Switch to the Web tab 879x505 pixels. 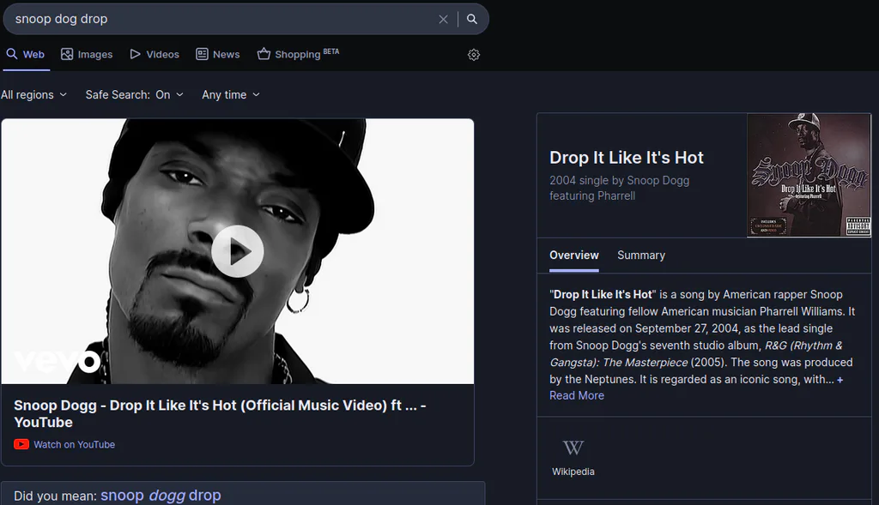pos(26,54)
